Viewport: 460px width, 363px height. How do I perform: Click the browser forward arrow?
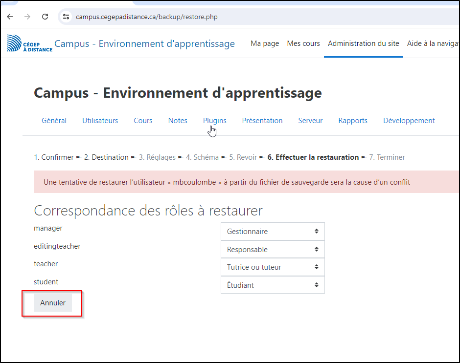(x=27, y=17)
